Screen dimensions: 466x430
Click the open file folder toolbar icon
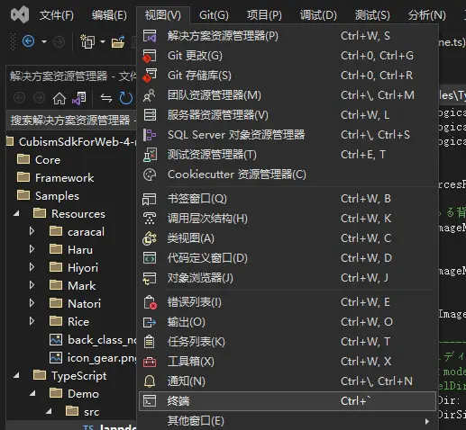[x=118, y=41]
